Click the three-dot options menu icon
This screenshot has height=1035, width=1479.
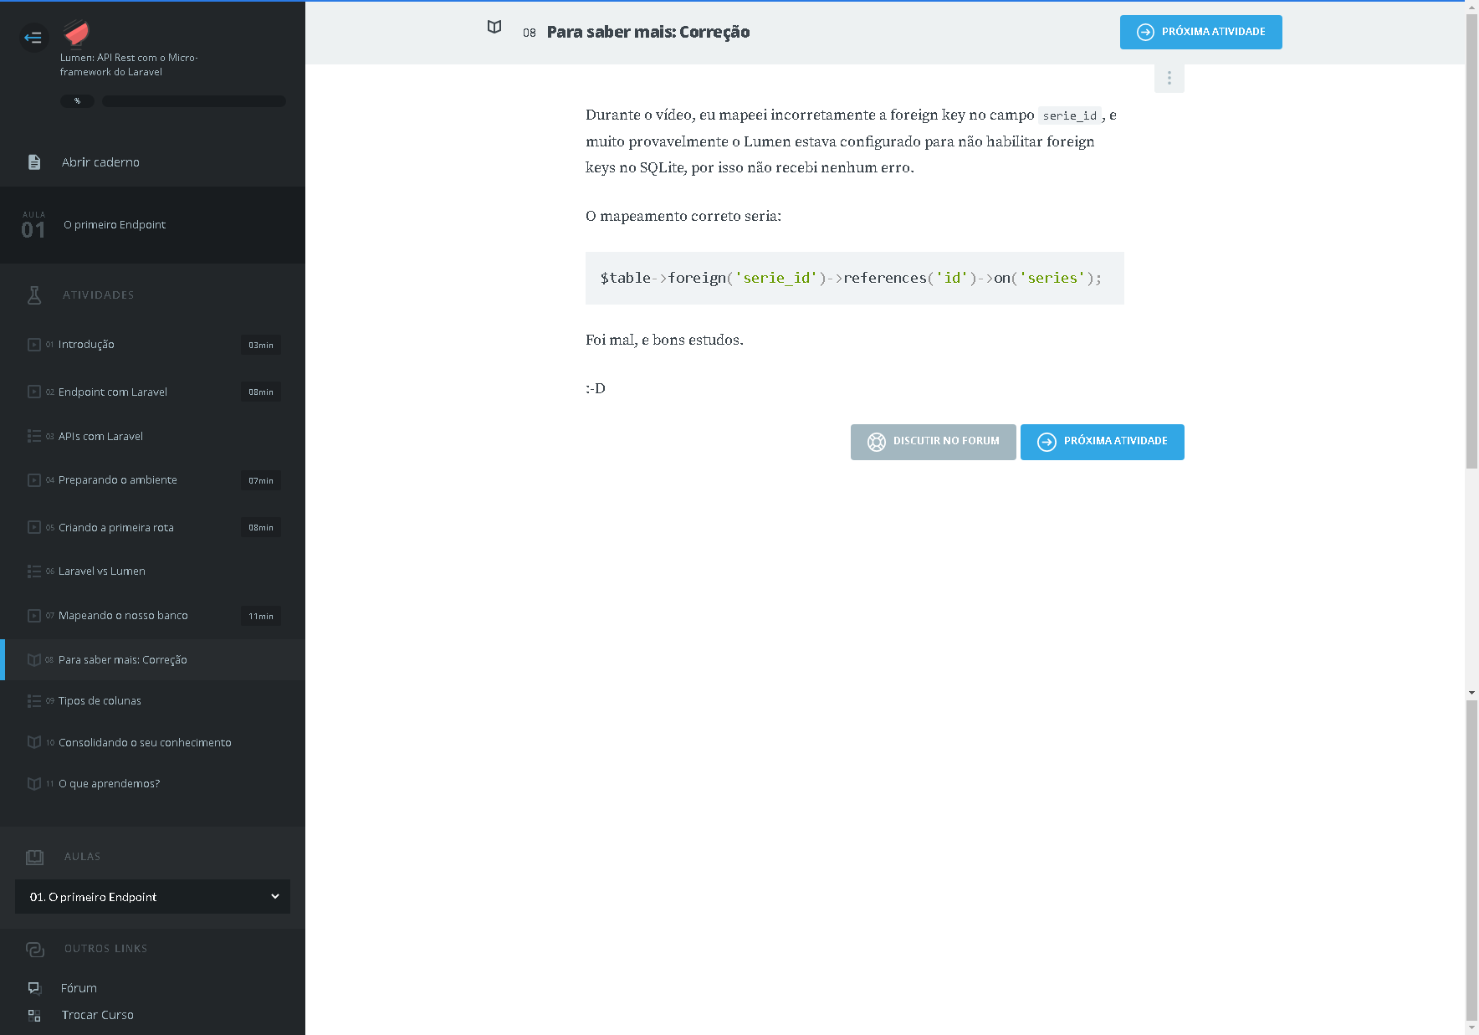(x=1169, y=79)
